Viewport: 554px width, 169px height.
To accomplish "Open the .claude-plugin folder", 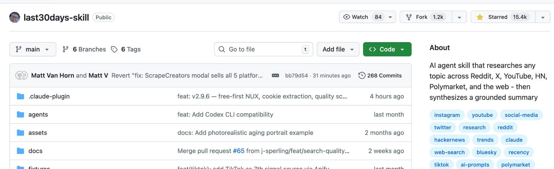I will 49,96.
